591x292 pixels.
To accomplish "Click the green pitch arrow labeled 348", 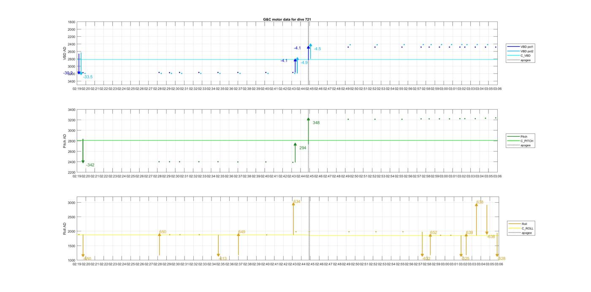I will [309, 131].
